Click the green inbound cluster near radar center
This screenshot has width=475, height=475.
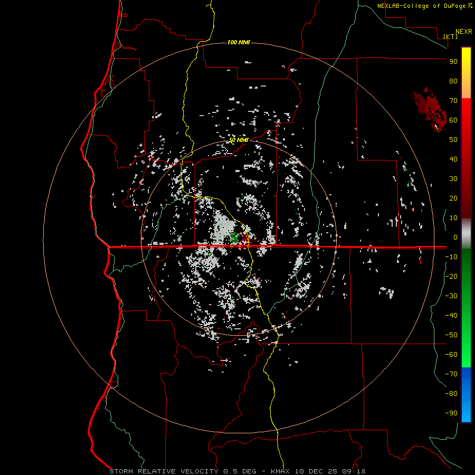(234, 237)
